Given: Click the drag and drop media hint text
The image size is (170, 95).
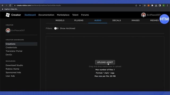Looking at the screenshot, I should pos(105,66).
